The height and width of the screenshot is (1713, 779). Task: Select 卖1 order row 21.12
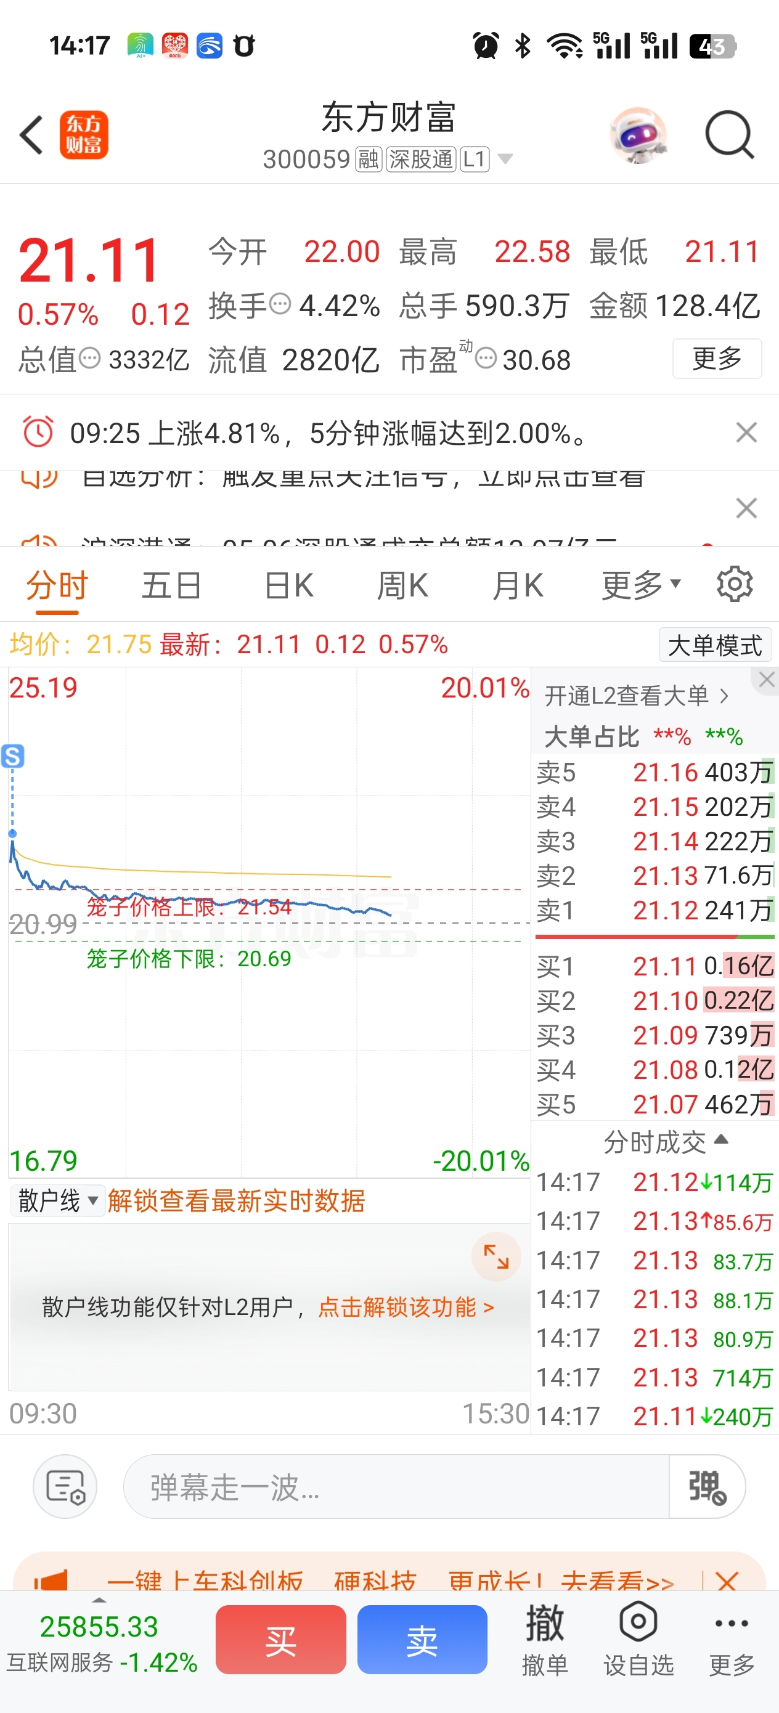[655, 910]
